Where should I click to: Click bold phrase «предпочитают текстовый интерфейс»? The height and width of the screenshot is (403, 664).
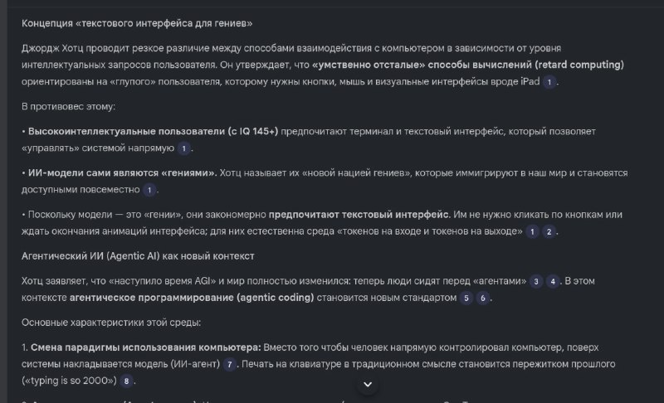click(359, 214)
